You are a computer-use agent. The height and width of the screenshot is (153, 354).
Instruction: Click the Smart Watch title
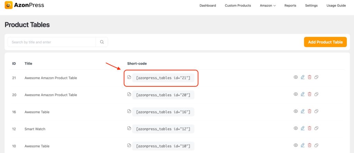pos(35,129)
